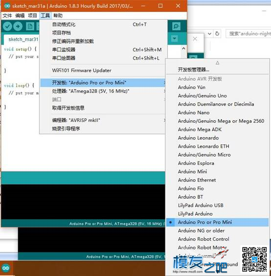Select the plain Arduino Leonardo board (not ETH)
Image resolution: width=271 pixels, height=276 pixels.
tap(217, 138)
